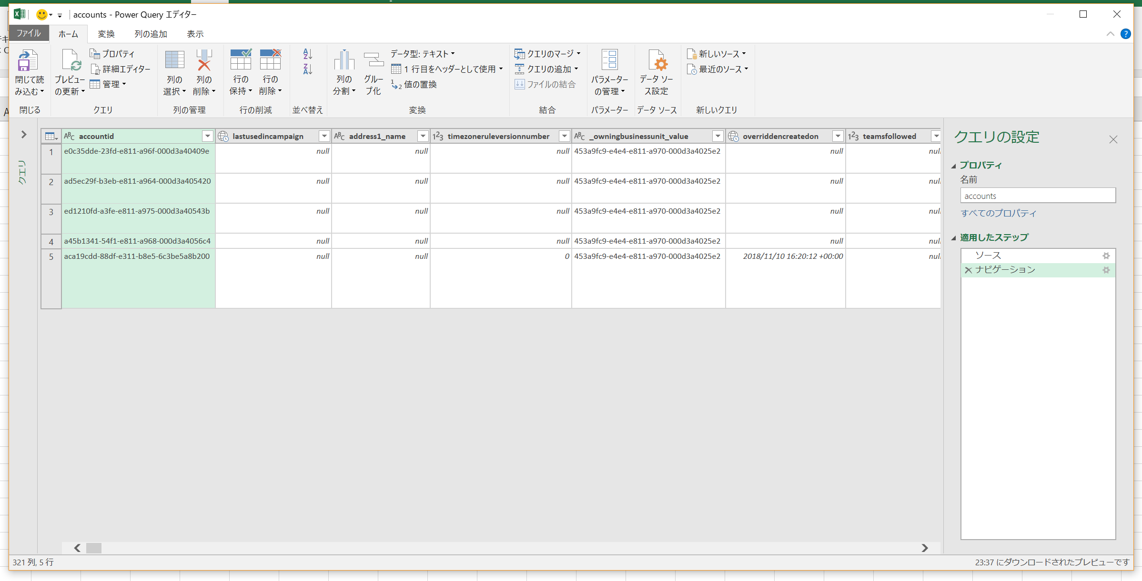The width and height of the screenshot is (1142, 581).
Task: Open the データ型 テキスト dropdown
Action: 453,53
